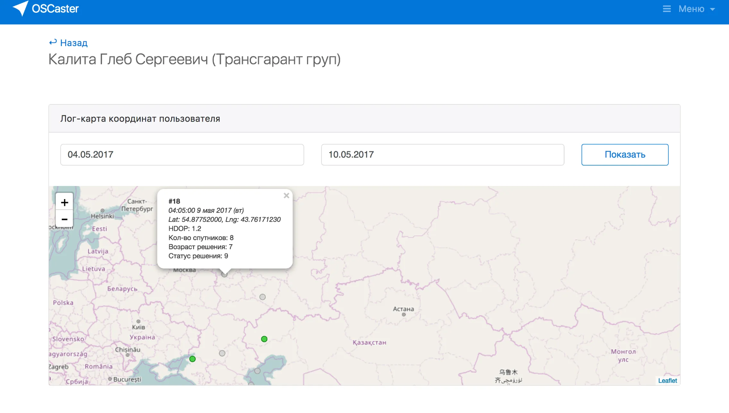The image size is (729, 413).
Task: Open the start date picker showing 04.05.2017
Action: click(x=182, y=155)
